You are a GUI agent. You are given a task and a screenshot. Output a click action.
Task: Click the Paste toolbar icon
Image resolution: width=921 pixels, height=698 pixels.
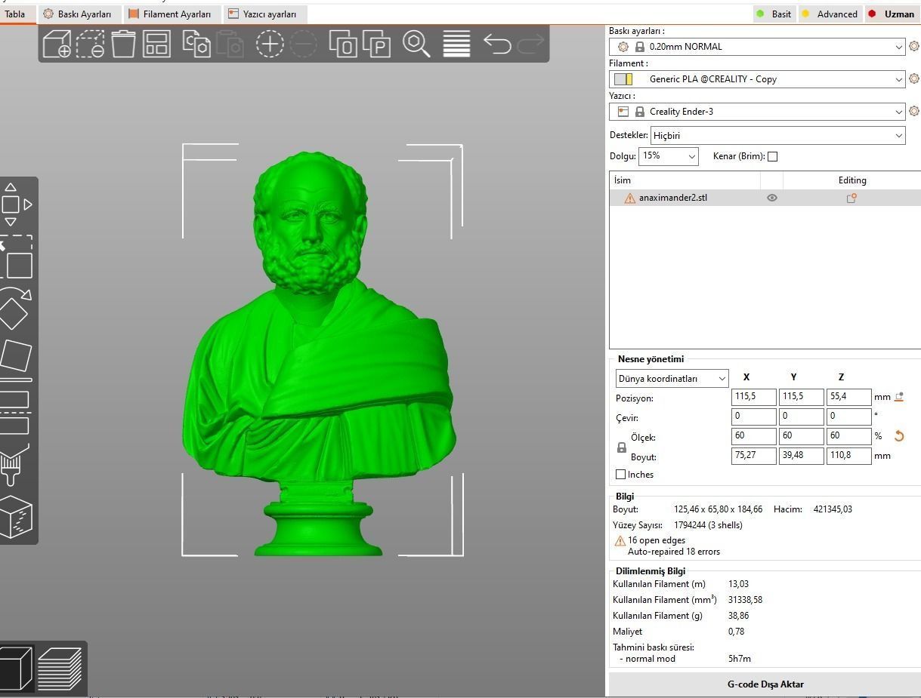(x=230, y=44)
